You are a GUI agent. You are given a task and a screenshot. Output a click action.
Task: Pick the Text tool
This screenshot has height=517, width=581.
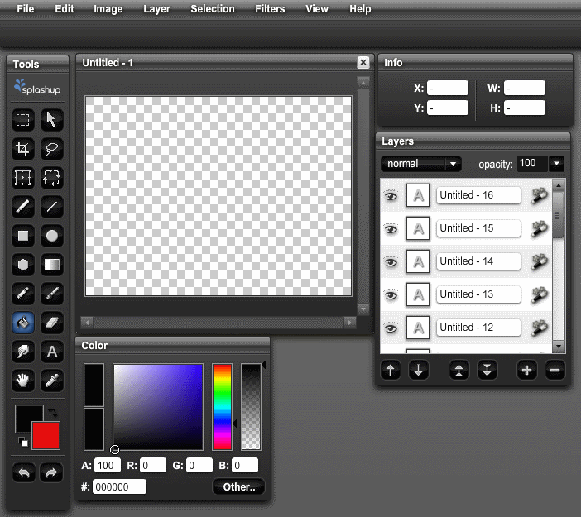click(52, 352)
